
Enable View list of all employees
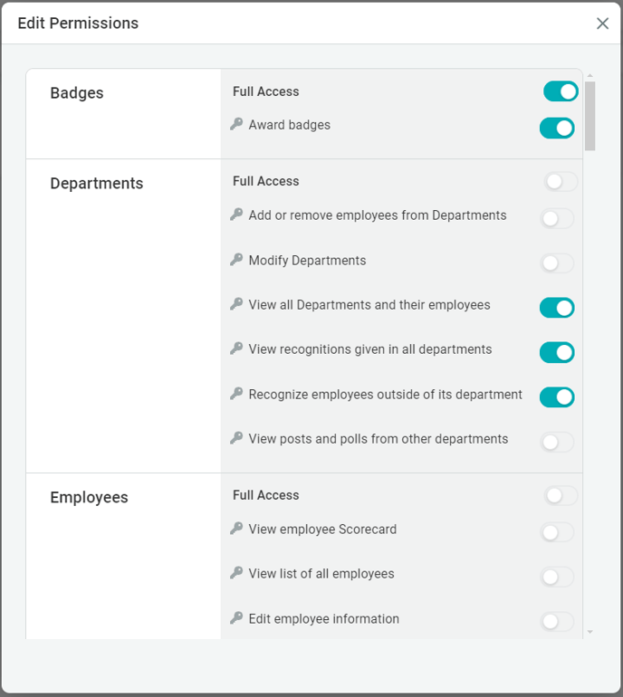pos(557,577)
